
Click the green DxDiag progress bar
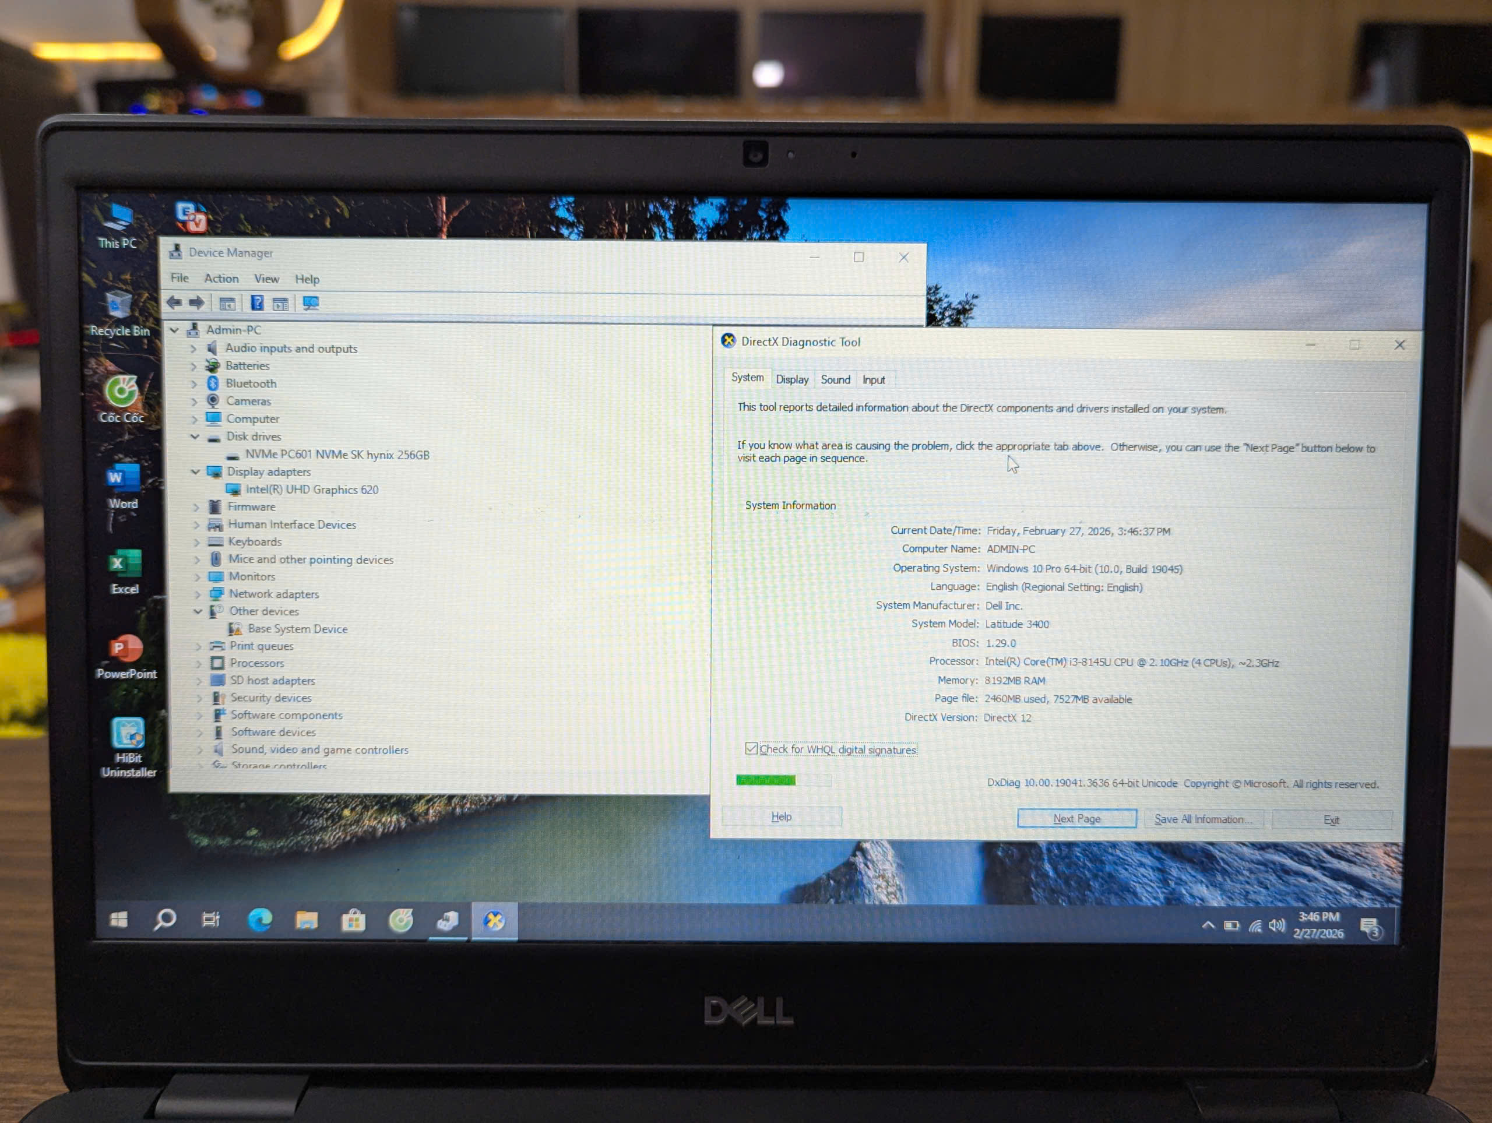(766, 780)
